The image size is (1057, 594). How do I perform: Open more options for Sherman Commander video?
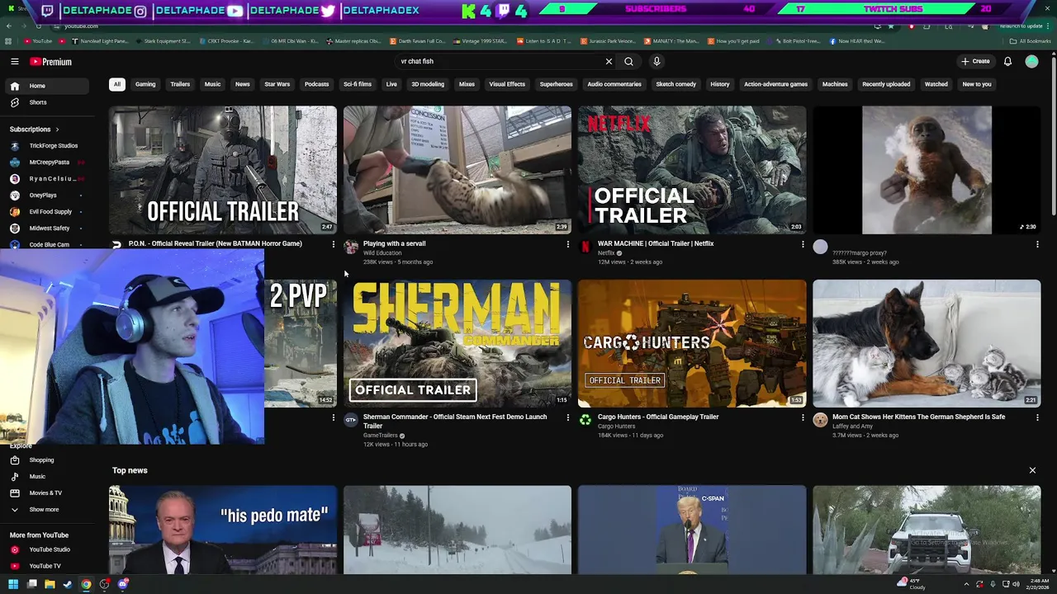[567, 417]
